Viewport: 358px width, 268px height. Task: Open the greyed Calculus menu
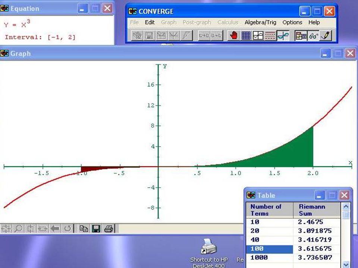[x=227, y=22]
